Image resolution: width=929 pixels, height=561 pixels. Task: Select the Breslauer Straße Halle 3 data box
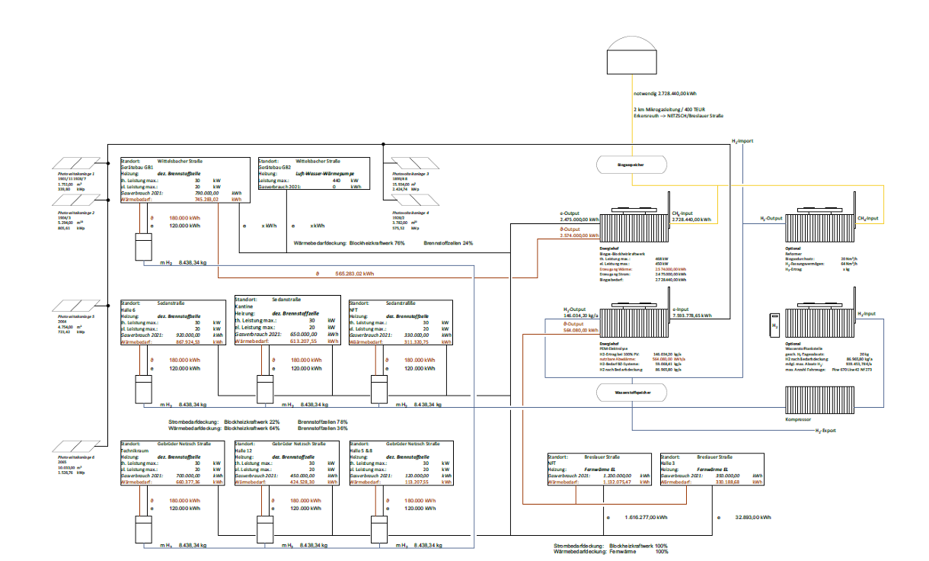tap(714, 469)
